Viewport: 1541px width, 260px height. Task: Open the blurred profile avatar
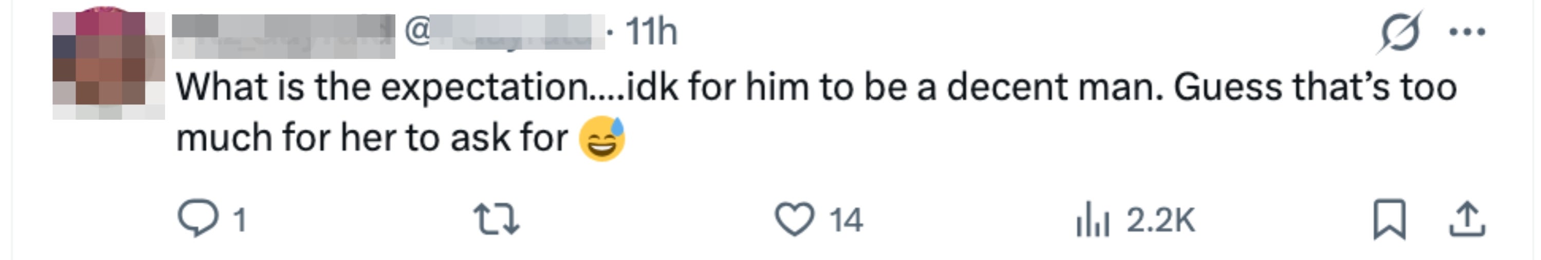pyautogui.click(x=108, y=65)
